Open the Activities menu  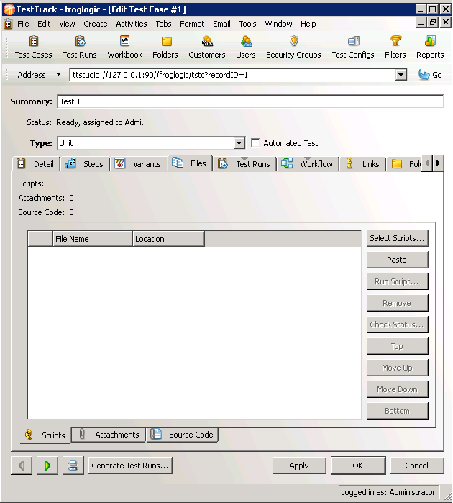(x=132, y=24)
